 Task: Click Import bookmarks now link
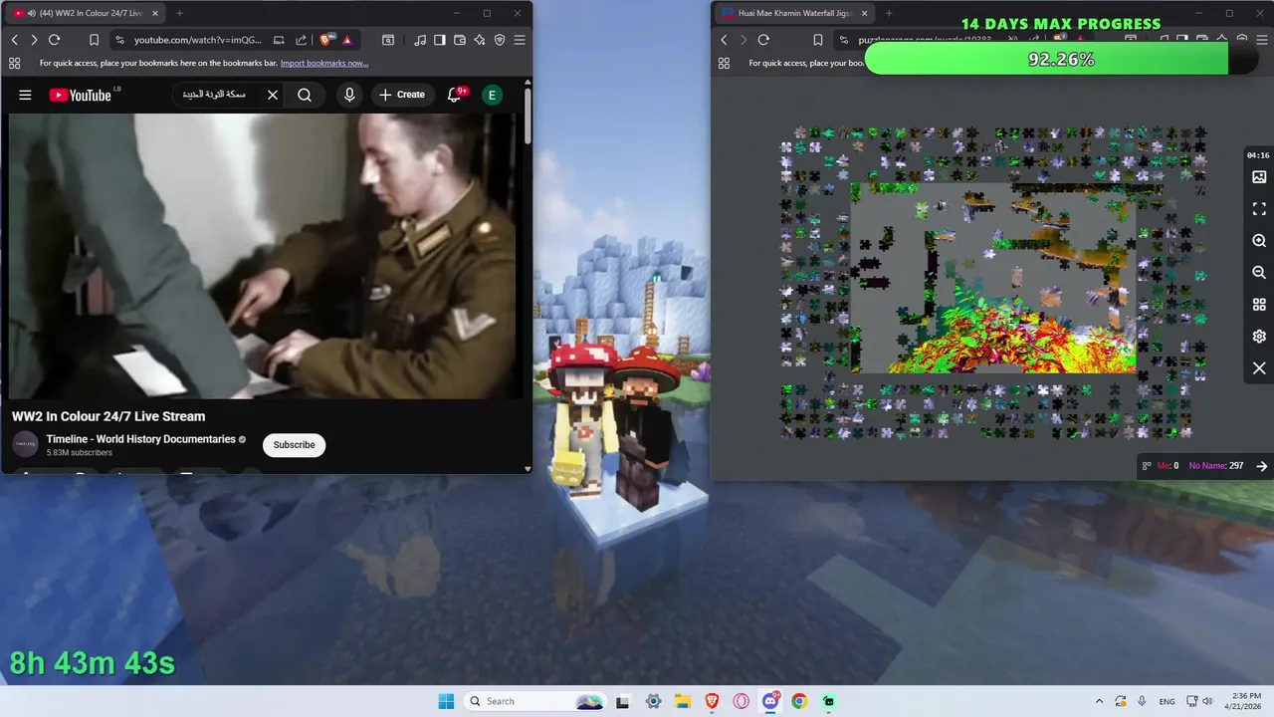coord(324,63)
